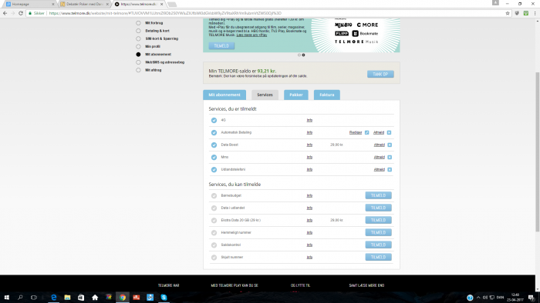
Task: Click the browser address bar URL
Action: pyautogui.click(x=165, y=13)
